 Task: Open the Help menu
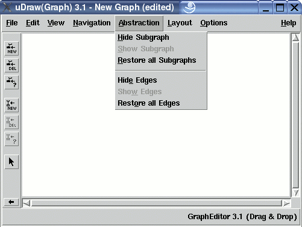[x=289, y=23]
